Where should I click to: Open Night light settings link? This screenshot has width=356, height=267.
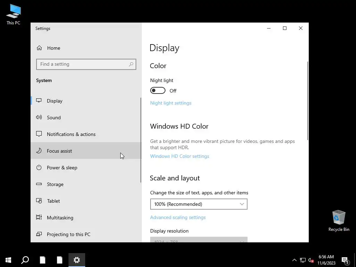171,103
